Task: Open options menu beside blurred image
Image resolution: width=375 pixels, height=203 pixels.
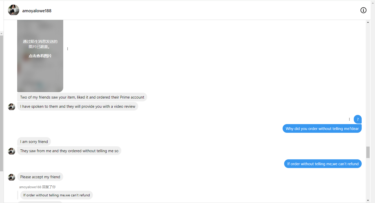Action: coord(68,49)
